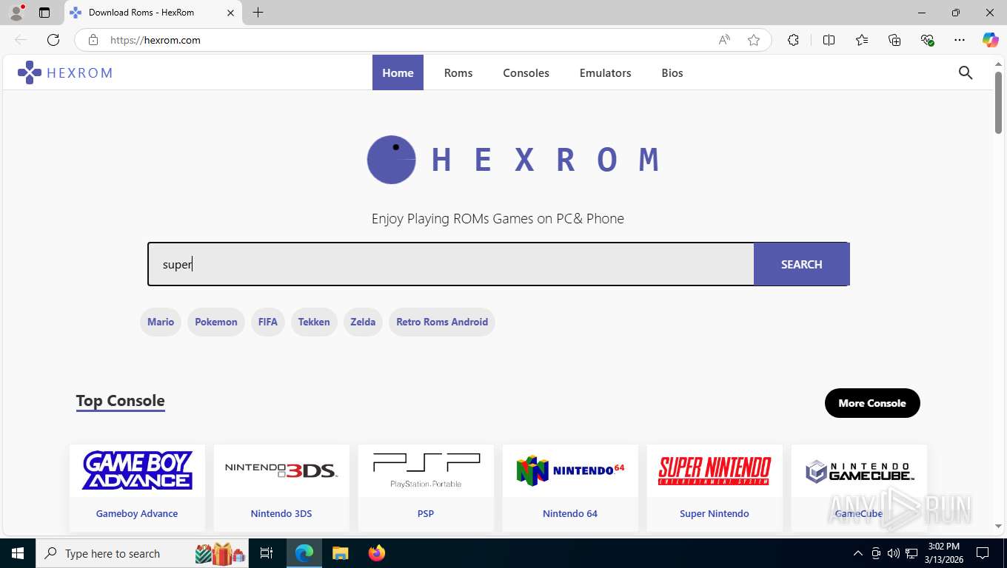Select the Tekken search tag
The width and height of the screenshot is (1007, 568).
(314, 322)
